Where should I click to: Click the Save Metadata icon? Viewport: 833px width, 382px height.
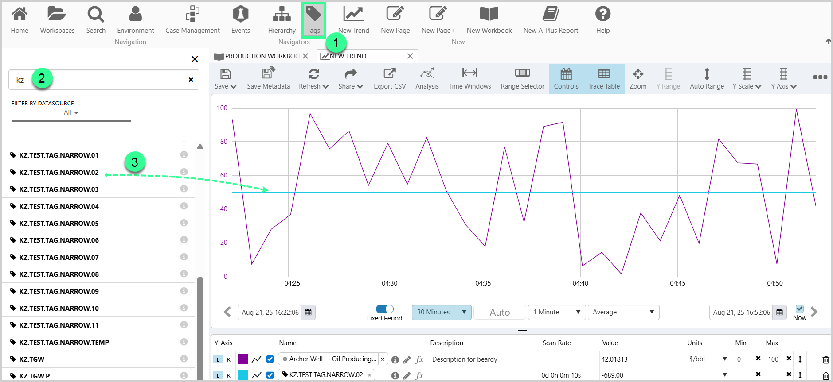(268, 78)
